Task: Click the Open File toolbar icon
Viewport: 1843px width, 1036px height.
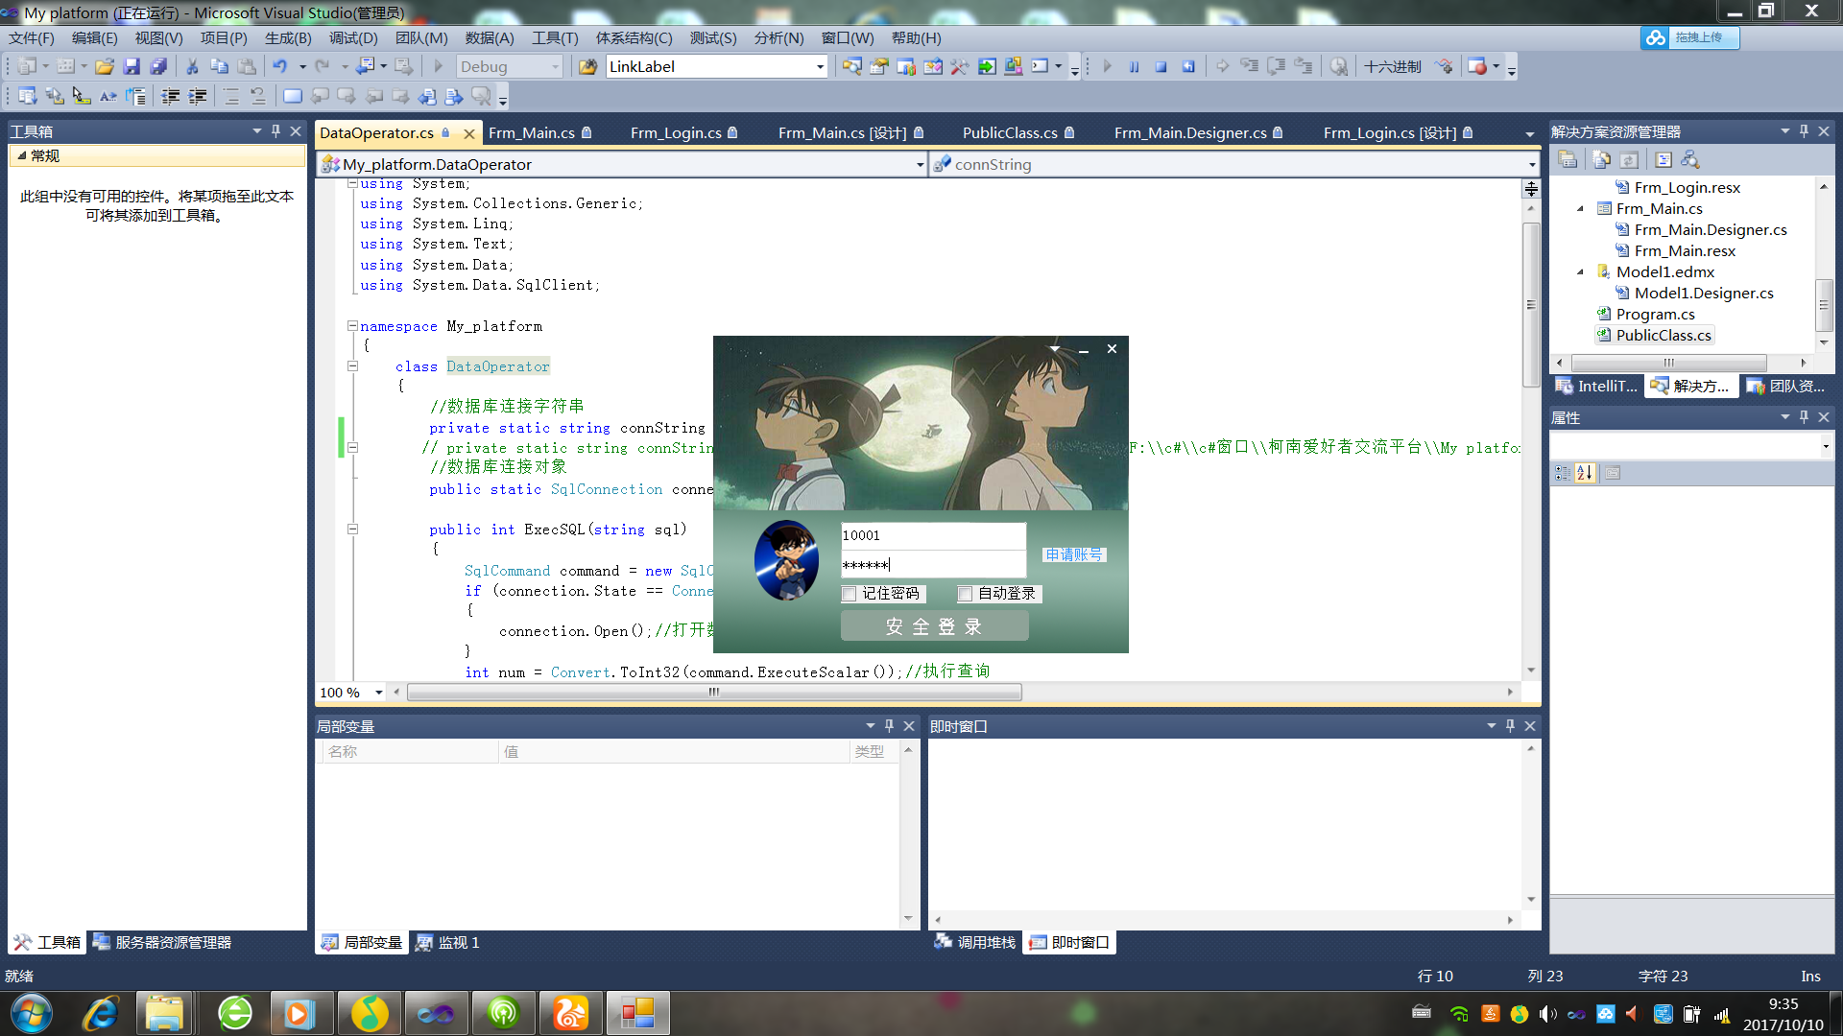Action: 105,67
